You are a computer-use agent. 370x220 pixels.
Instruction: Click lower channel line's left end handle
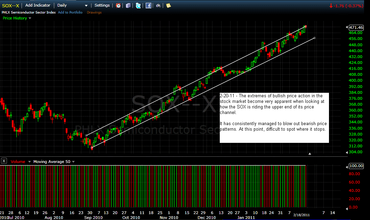pyautogui.click(x=92, y=148)
